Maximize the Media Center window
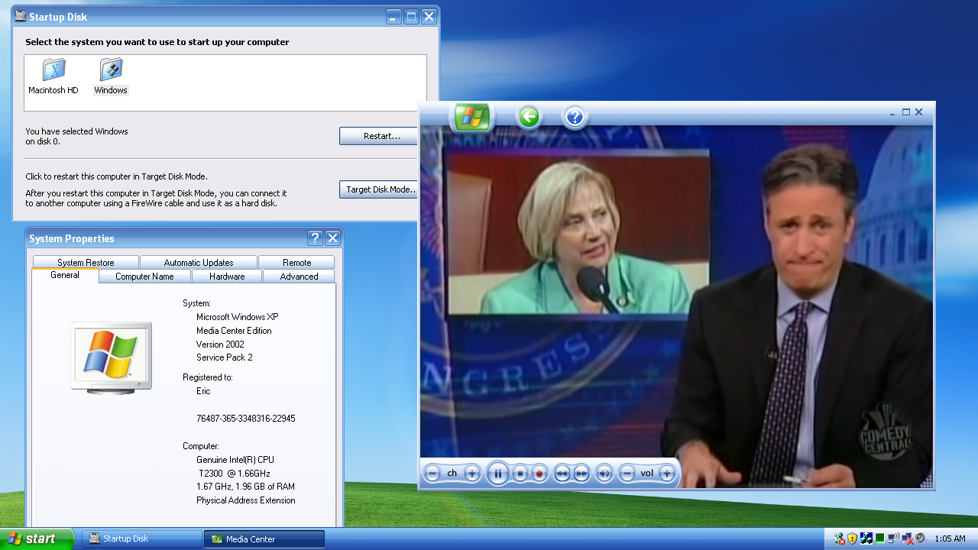The width and height of the screenshot is (978, 550). (x=906, y=112)
